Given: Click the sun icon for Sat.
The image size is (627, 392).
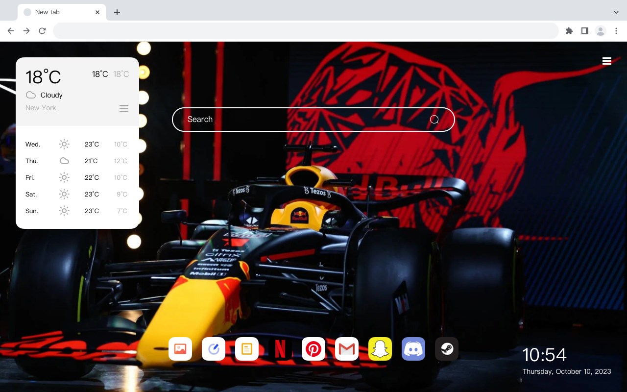Looking at the screenshot, I should [x=64, y=194].
